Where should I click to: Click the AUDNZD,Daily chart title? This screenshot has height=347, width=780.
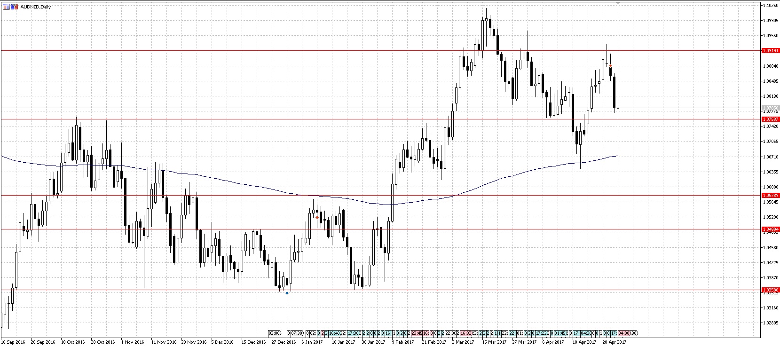pos(36,7)
